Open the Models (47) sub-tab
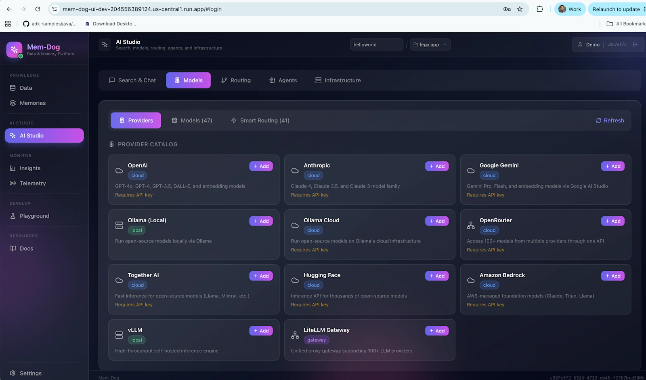The width and height of the screenshot is (646, 380). (x=192, y=120)
